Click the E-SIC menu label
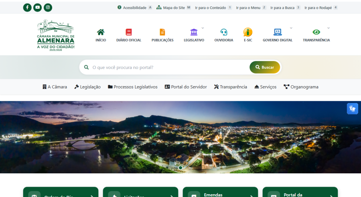361x197 pixels. (248, 40)
